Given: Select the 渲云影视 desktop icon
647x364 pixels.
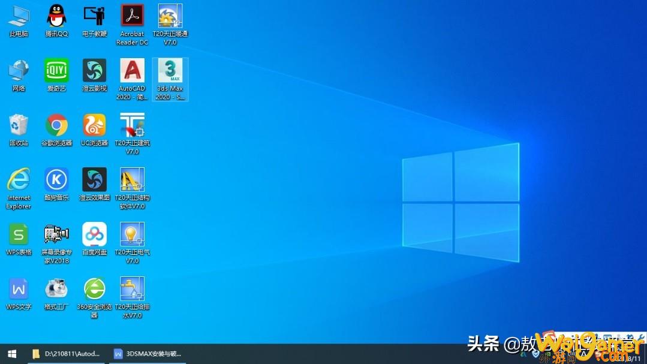Looking at the screenshot, I should [x=95, y=76].
